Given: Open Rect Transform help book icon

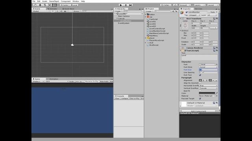Looking at the screenshot, I should [x=214, y=18].
